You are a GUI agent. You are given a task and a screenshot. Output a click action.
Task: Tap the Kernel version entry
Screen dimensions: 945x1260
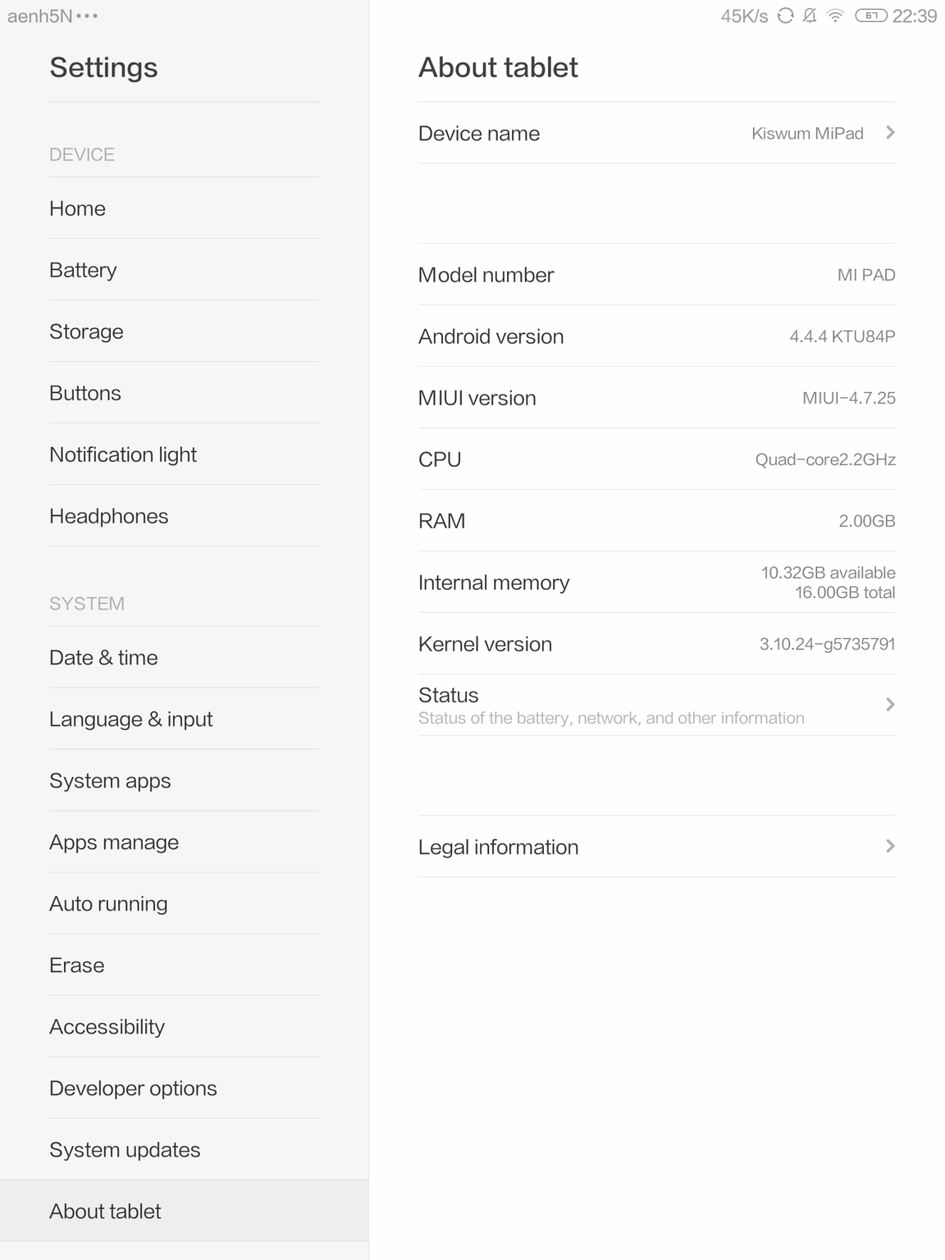tap(656, 644)
